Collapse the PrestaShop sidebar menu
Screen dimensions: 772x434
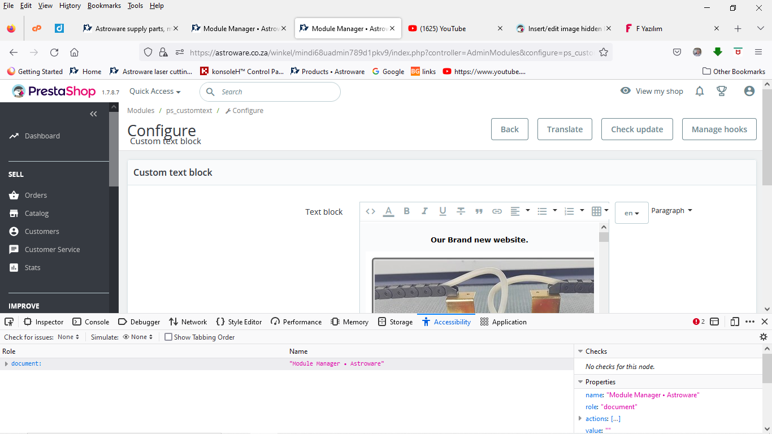click(93, 114)
